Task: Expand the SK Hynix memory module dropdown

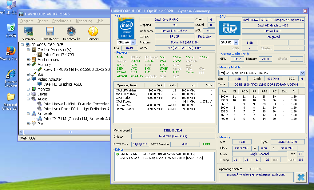Action: point(302,73)
